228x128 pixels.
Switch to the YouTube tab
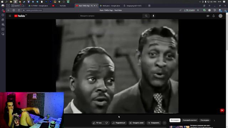(x=63, y=6)
